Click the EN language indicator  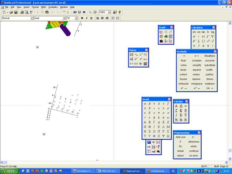pos(173,171)
